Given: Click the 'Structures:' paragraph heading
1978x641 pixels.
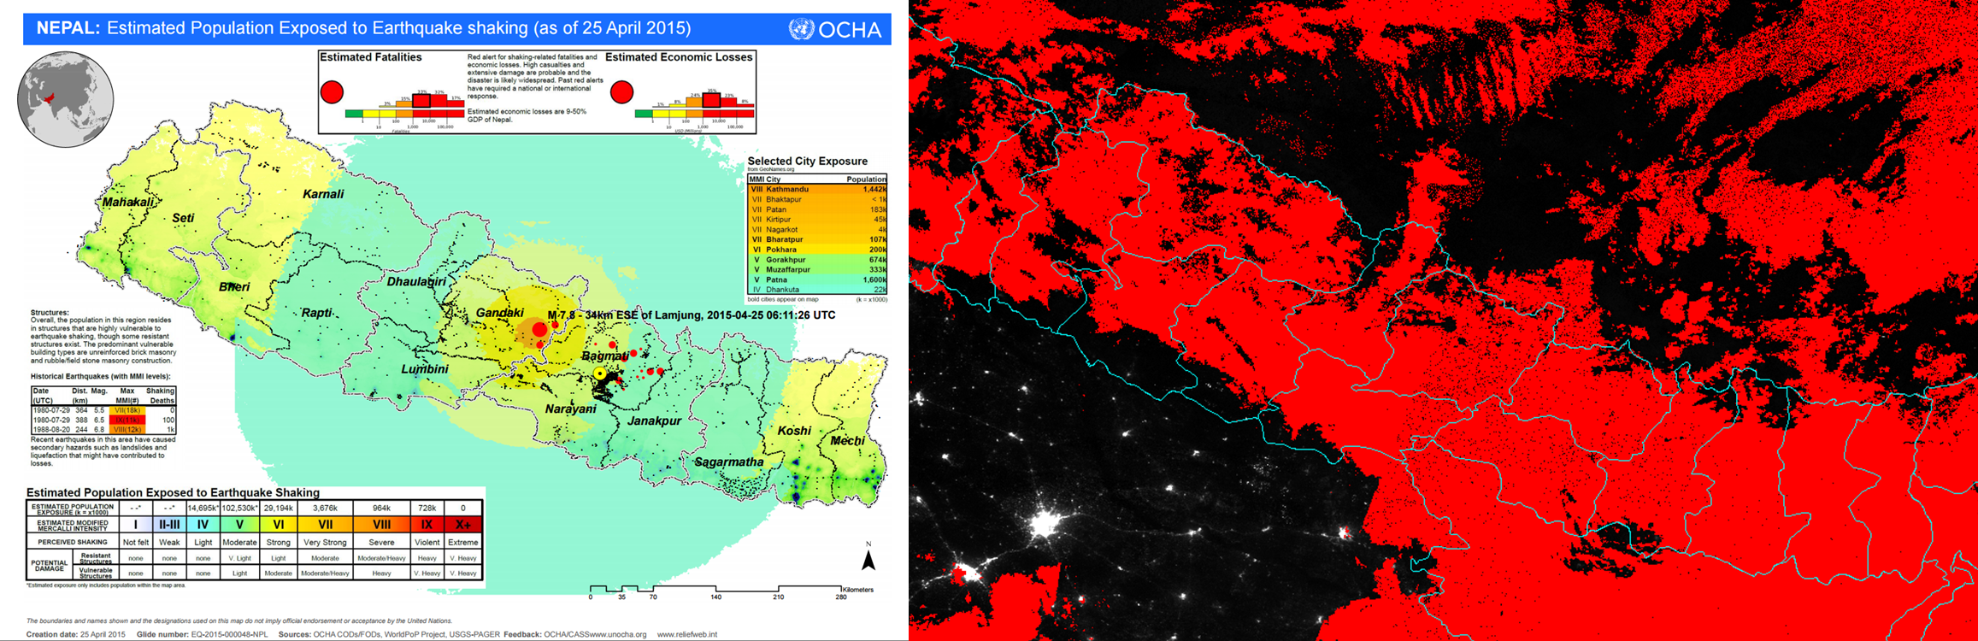Looking at the screenshot, I should (50, 313).
